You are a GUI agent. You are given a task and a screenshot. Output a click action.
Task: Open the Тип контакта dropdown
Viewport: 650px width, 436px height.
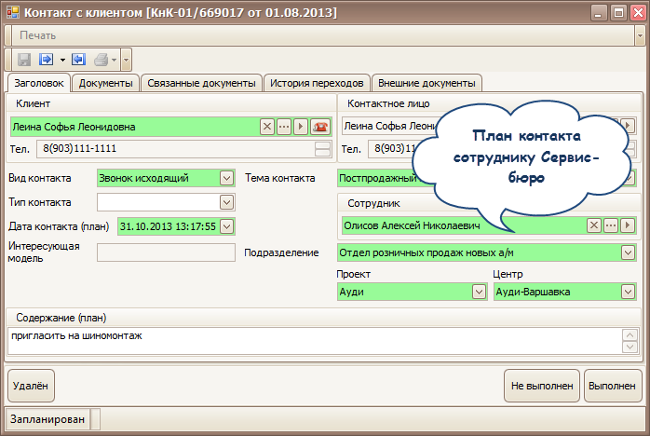(x=226, y=201)
